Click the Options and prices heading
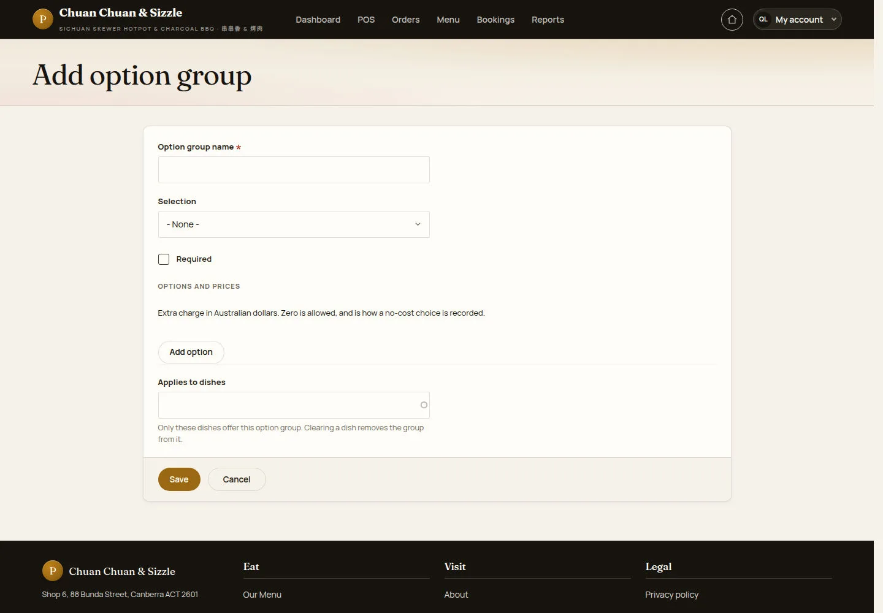 pyautogui.click(x=199, y=286)
